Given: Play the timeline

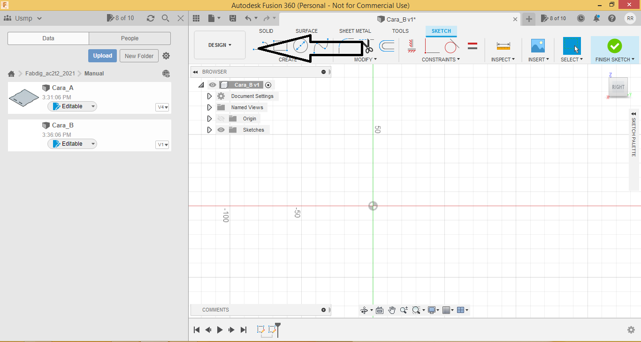Looking at the screenshot, I should [220, 330].
